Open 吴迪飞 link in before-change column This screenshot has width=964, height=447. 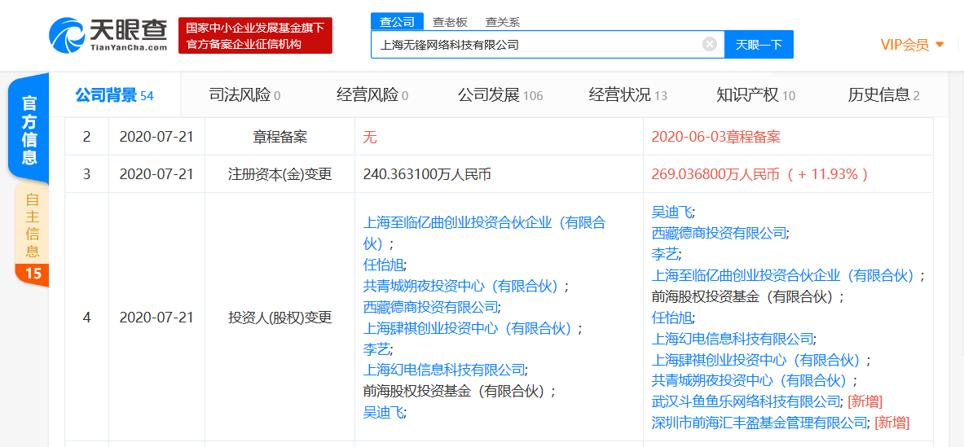click(385, 412)
